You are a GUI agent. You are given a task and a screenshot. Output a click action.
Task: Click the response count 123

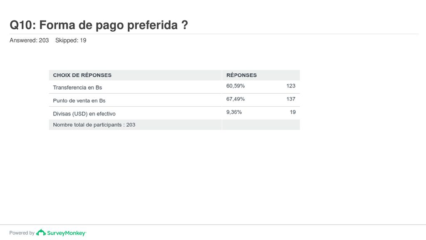tap(291, 86)
